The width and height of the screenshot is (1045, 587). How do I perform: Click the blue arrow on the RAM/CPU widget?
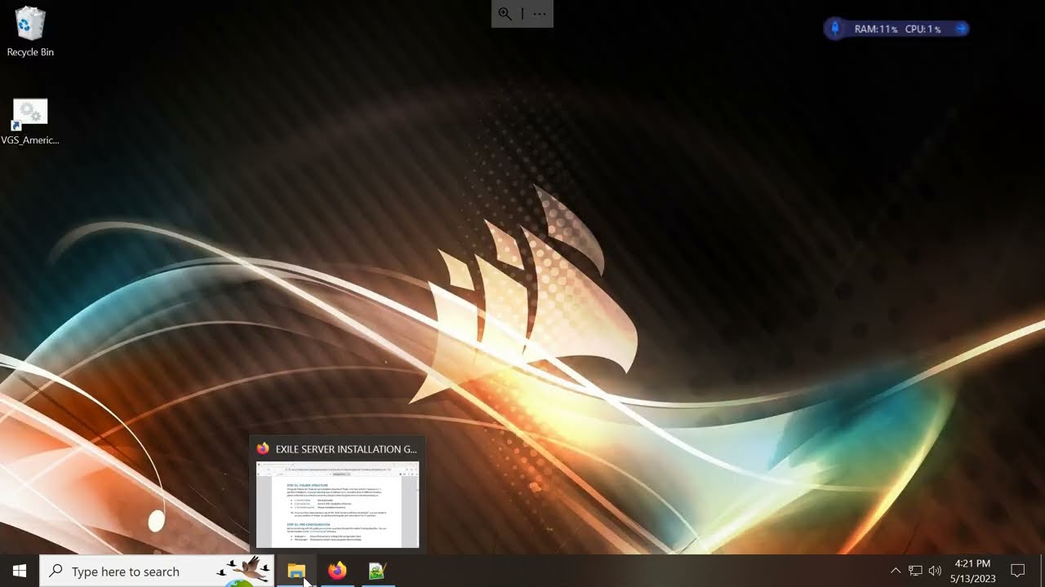click(x=961, y=29)
